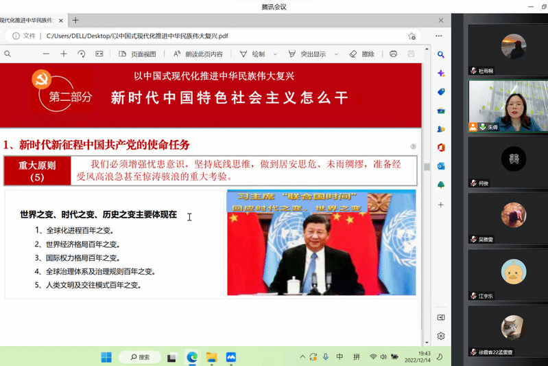Open the PDF find search icon
This screenshot has width=548, height=366.
8,54
